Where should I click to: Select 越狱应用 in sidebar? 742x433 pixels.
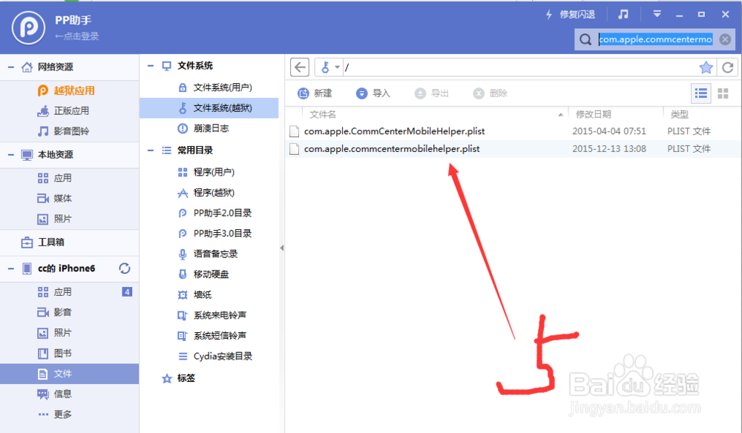click(66, 90)
